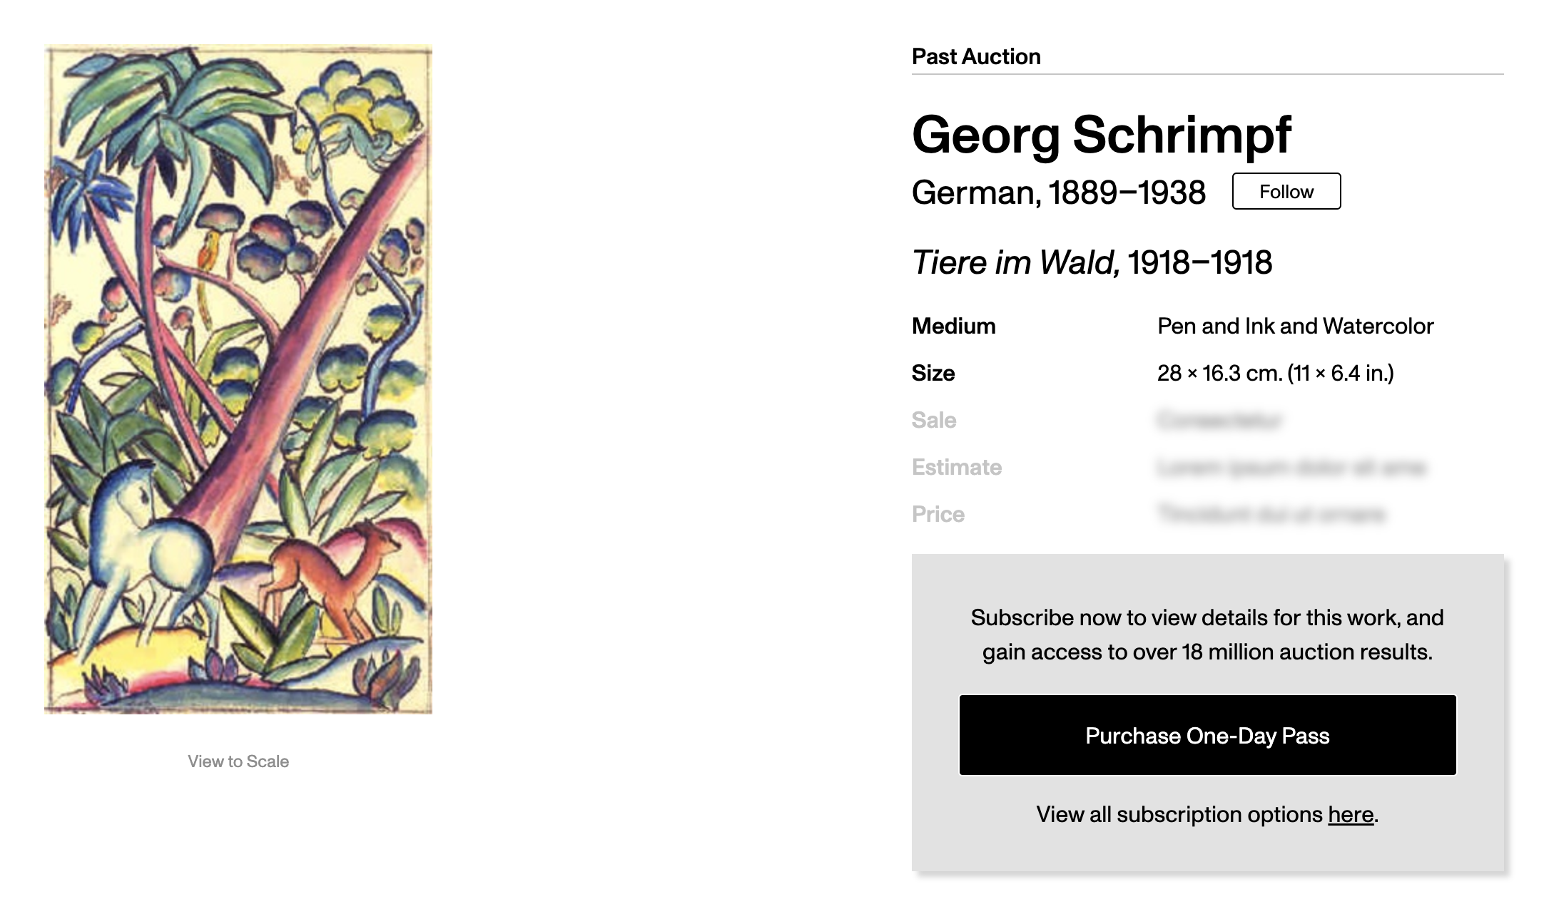Image resolution: width=1544 pixels, height=904 pixels.
Task: Click the greyed-out Price label
Action: (938, 514)
